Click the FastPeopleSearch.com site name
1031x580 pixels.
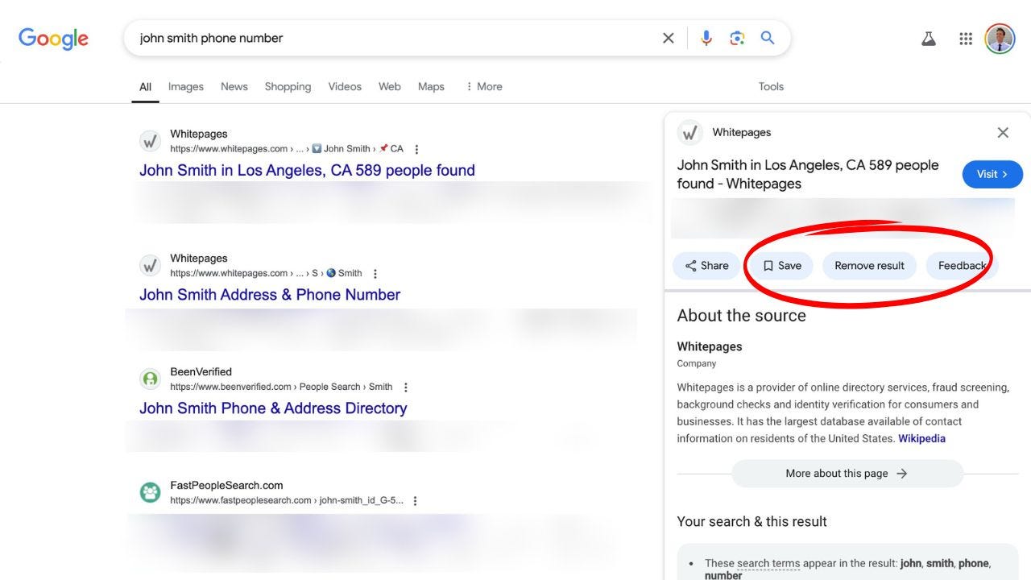(226, 485)
